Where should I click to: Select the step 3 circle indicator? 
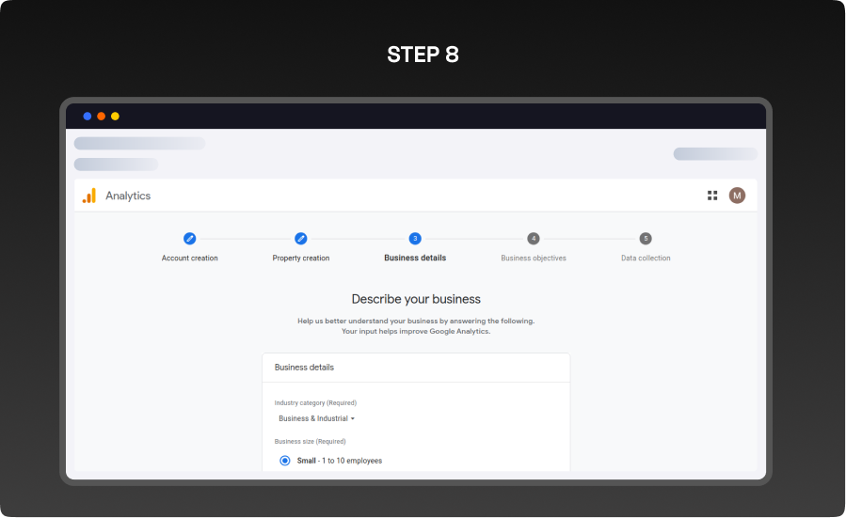click(415, 239)
